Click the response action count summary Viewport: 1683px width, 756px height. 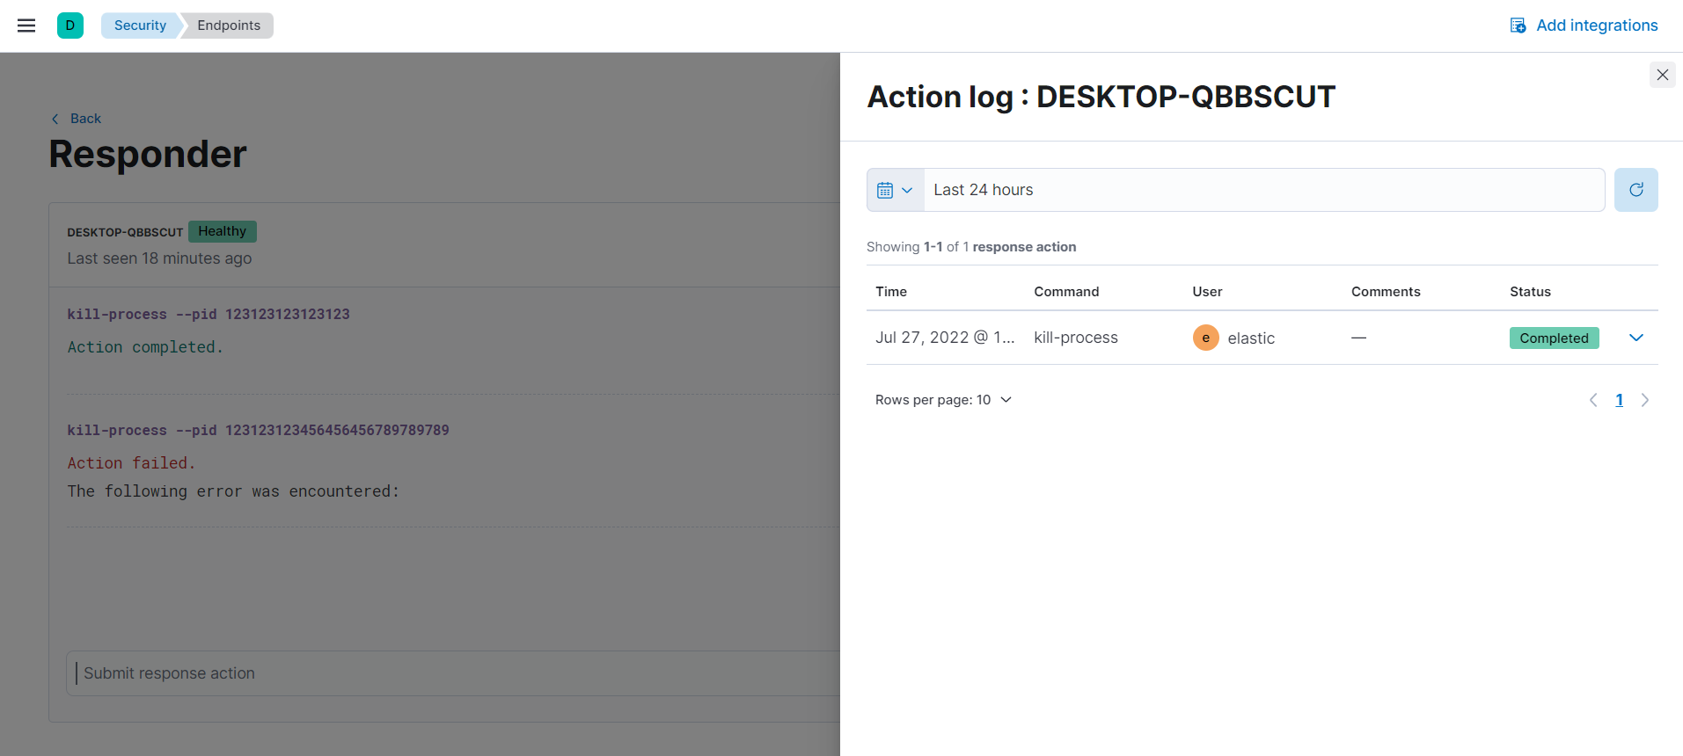point(971,247)
